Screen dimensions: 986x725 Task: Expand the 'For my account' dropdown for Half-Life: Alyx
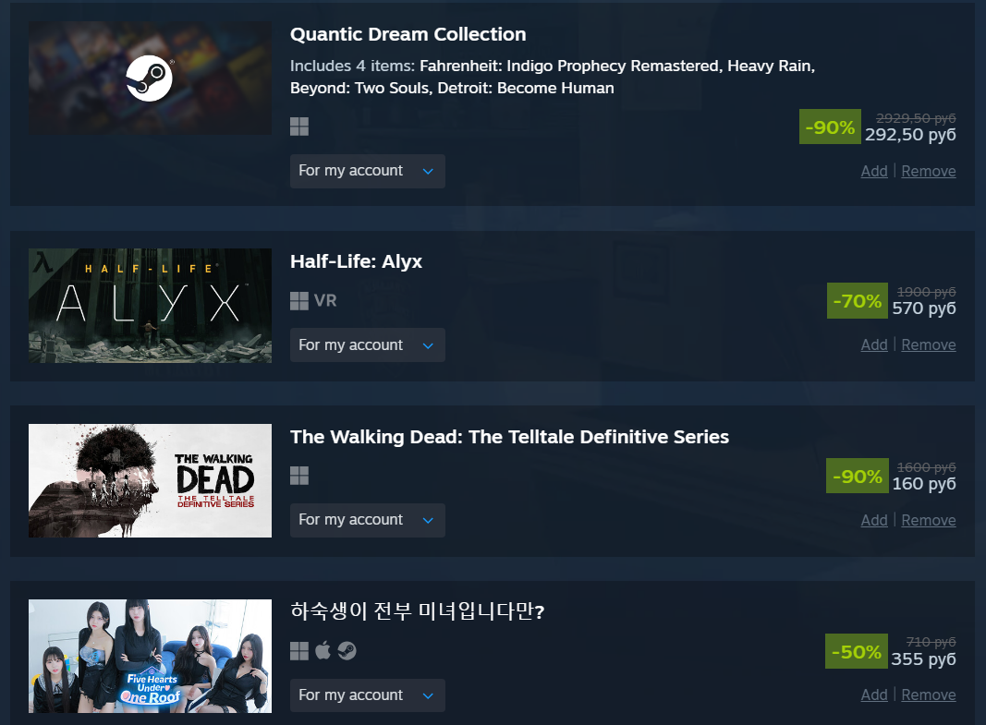[367, 344]
